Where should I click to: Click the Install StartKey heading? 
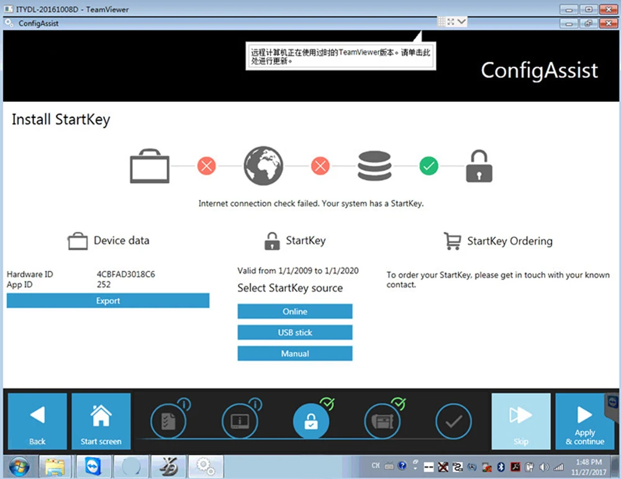(61, 120)
